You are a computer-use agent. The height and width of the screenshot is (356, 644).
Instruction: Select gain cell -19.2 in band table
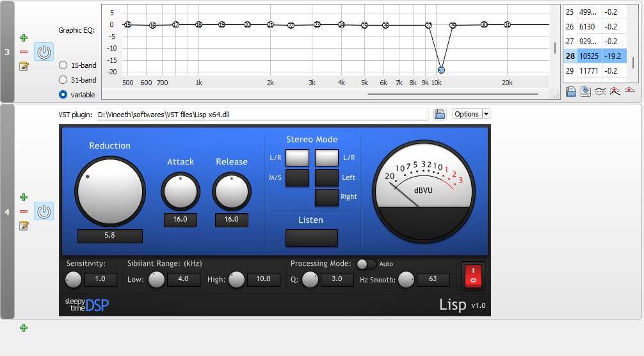615,56
